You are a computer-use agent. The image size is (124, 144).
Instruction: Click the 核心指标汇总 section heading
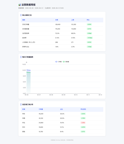click(x=27, y=15)
